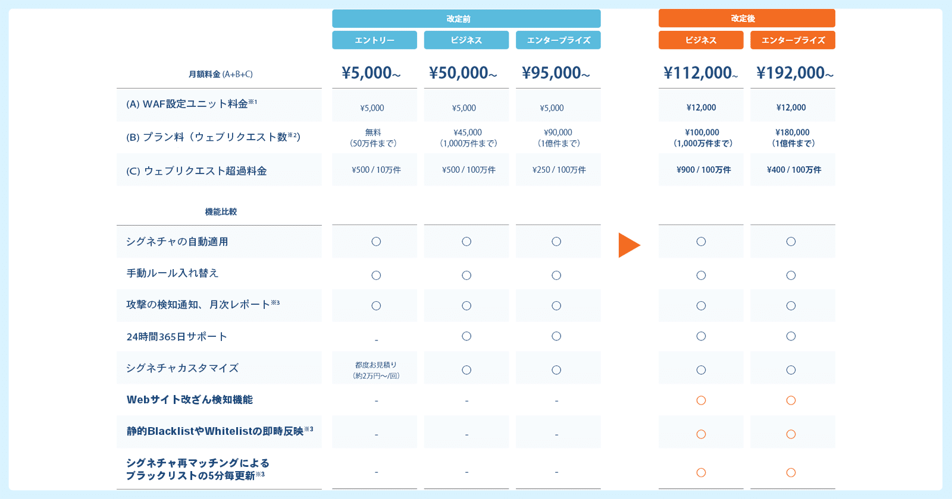Click the blue エンタープライズ plan header
The height and width of the screenshot is (499, 952).
pyautogui.click(x=558, y=40)
